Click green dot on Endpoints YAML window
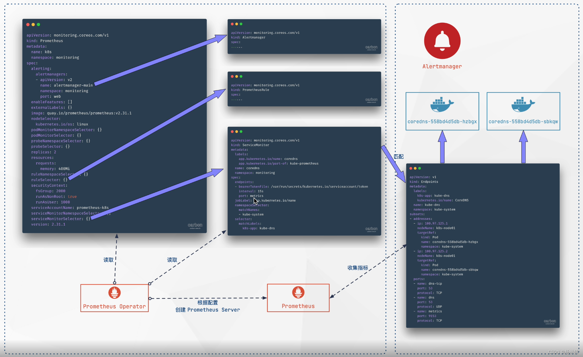Image resolution: width=583 pixels, height=357 pixels. point(419,168)
